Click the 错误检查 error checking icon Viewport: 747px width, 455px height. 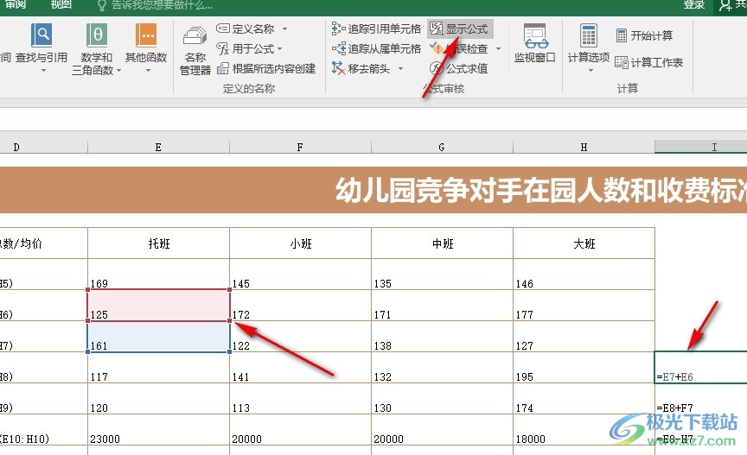click(x=437, y=48)
